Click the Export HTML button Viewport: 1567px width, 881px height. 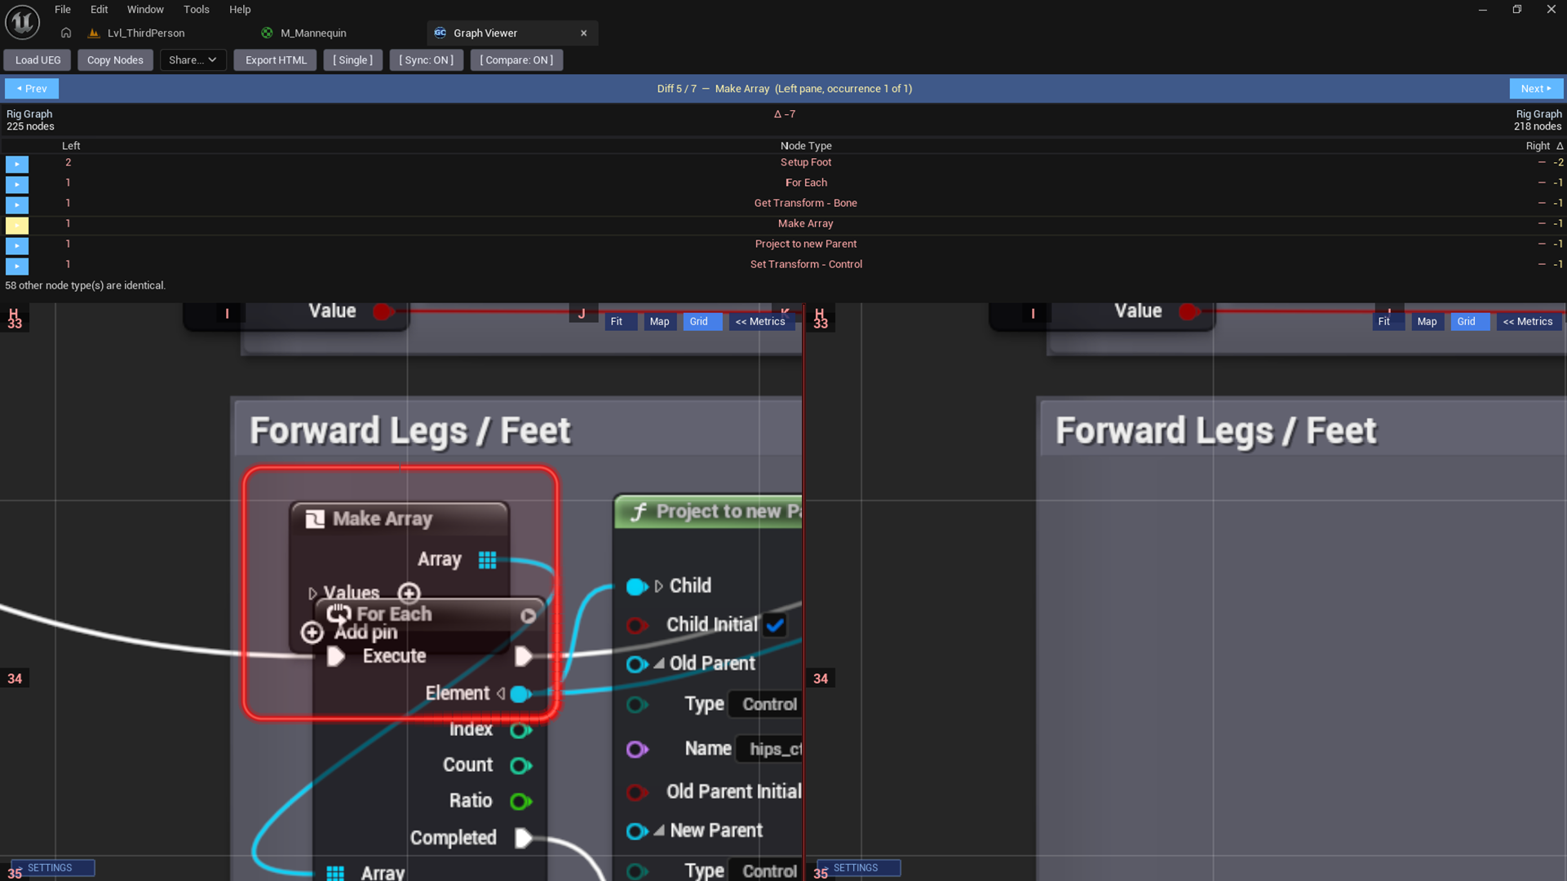(276, 60)
